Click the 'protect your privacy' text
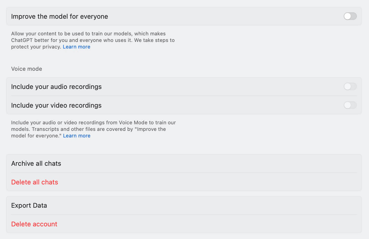Screen dimensions: 369x239 36,47
